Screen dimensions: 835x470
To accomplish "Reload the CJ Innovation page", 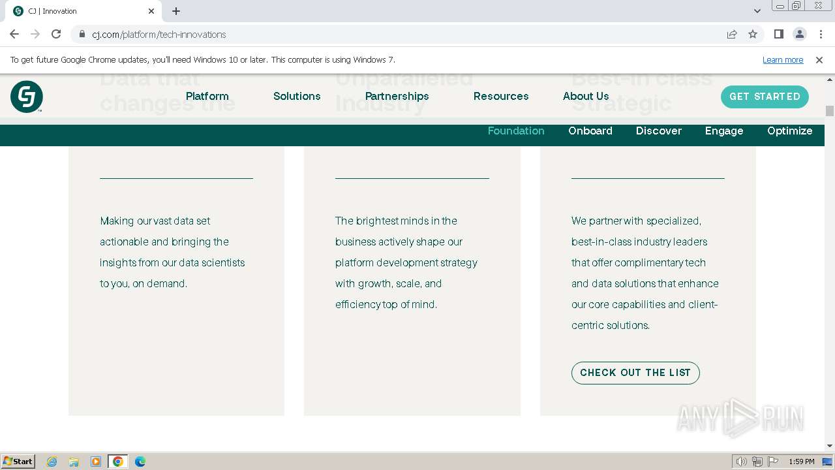I will click(56, 34).
